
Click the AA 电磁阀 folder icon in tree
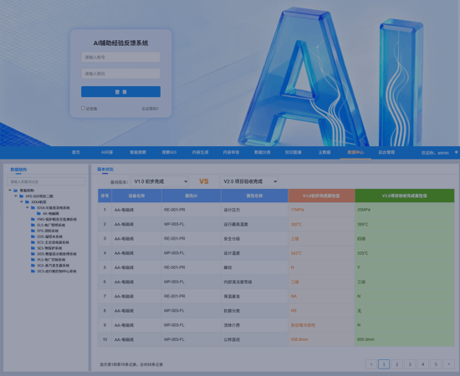pos(38,213)
